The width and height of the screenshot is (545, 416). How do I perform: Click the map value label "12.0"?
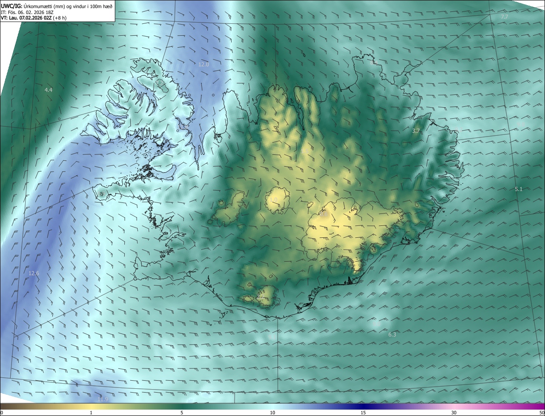click(204, 64)
